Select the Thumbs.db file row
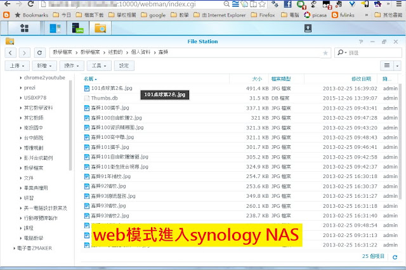Image resolution: width=406 pixels, height=270 pixels. (240, 98)
